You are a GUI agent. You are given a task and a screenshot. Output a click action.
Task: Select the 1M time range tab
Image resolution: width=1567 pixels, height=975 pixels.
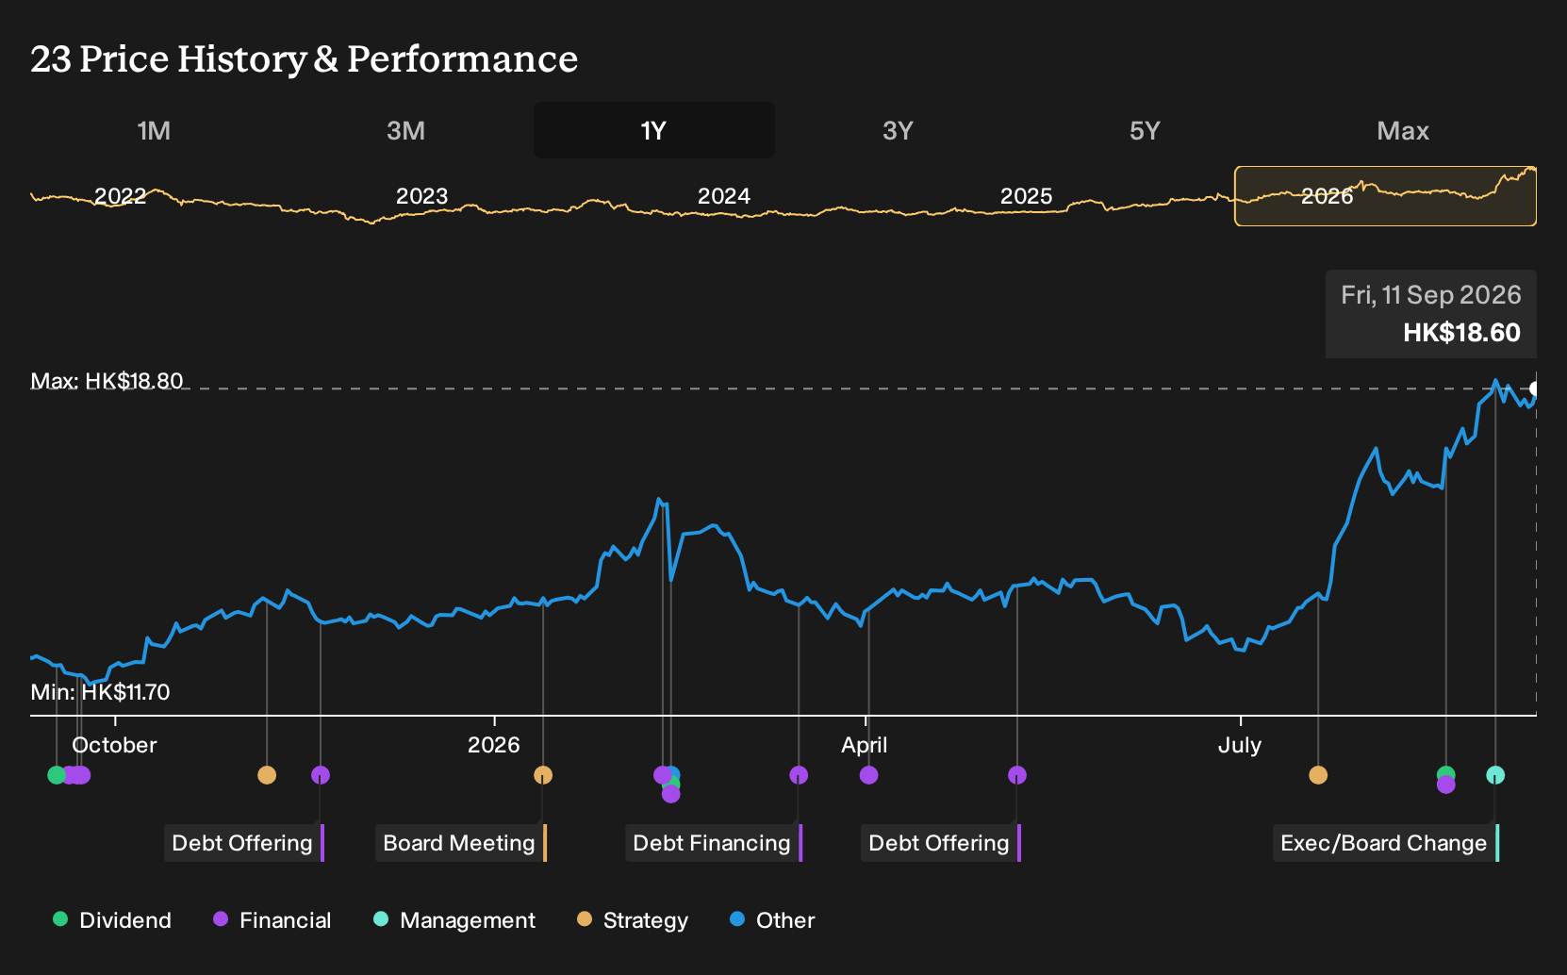(x=154, y=130)
